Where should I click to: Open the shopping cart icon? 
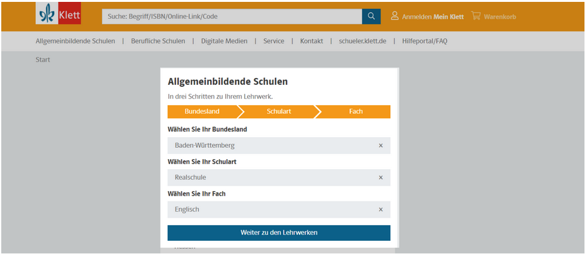[x=476, y=16]
